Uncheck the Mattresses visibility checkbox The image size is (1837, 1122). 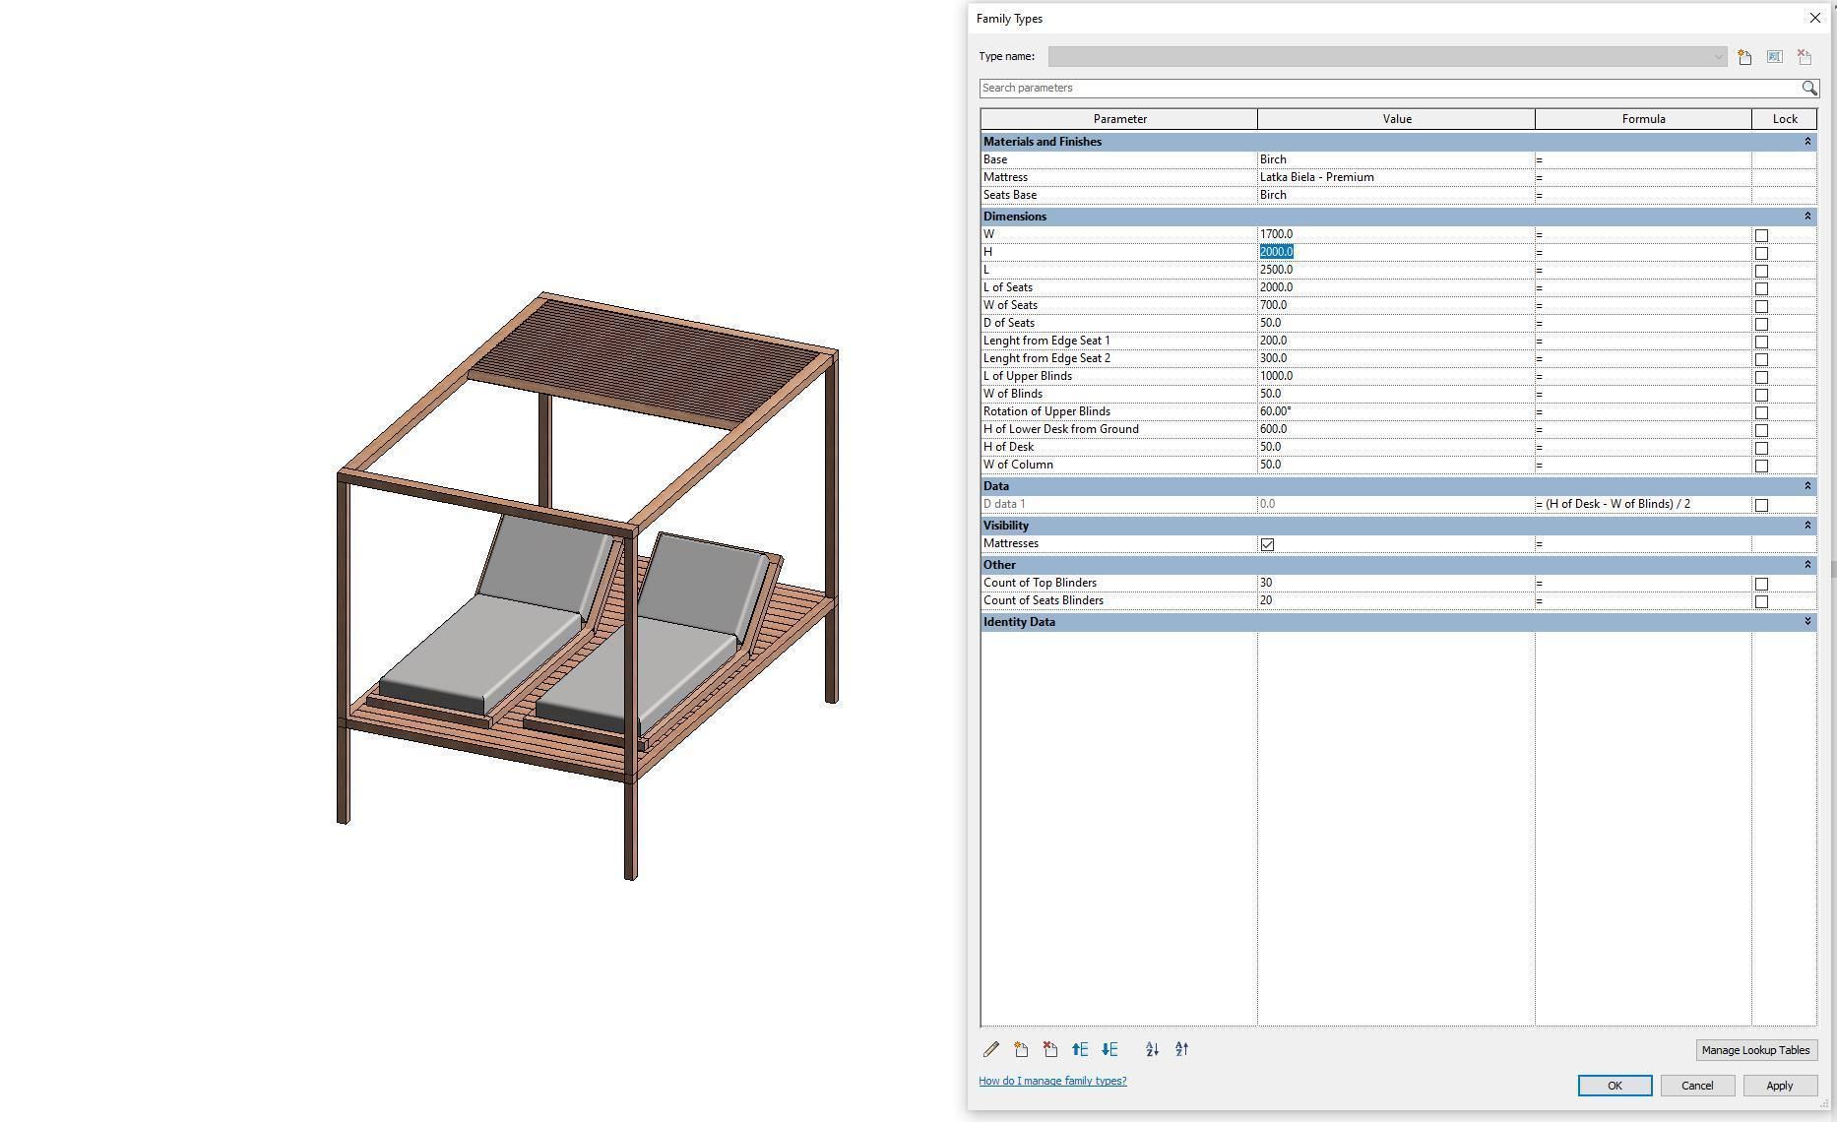[1267, 544]
